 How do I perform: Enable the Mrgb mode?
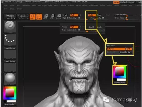pos(65,15)
